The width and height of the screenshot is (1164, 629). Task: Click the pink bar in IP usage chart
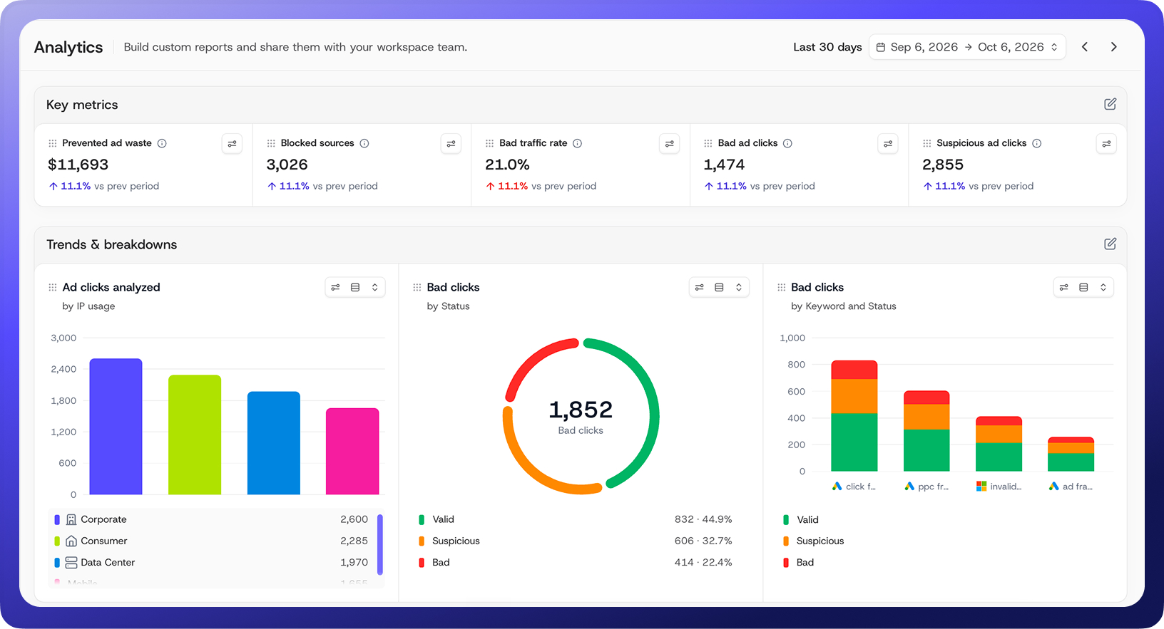[352, 451]
